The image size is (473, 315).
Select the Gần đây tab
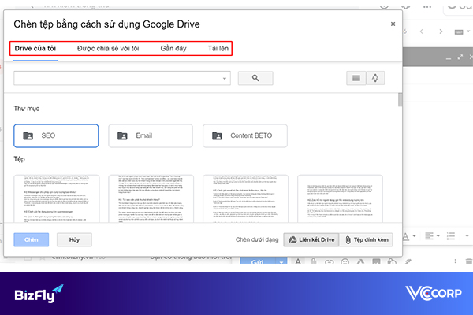[x=173, y=49]
